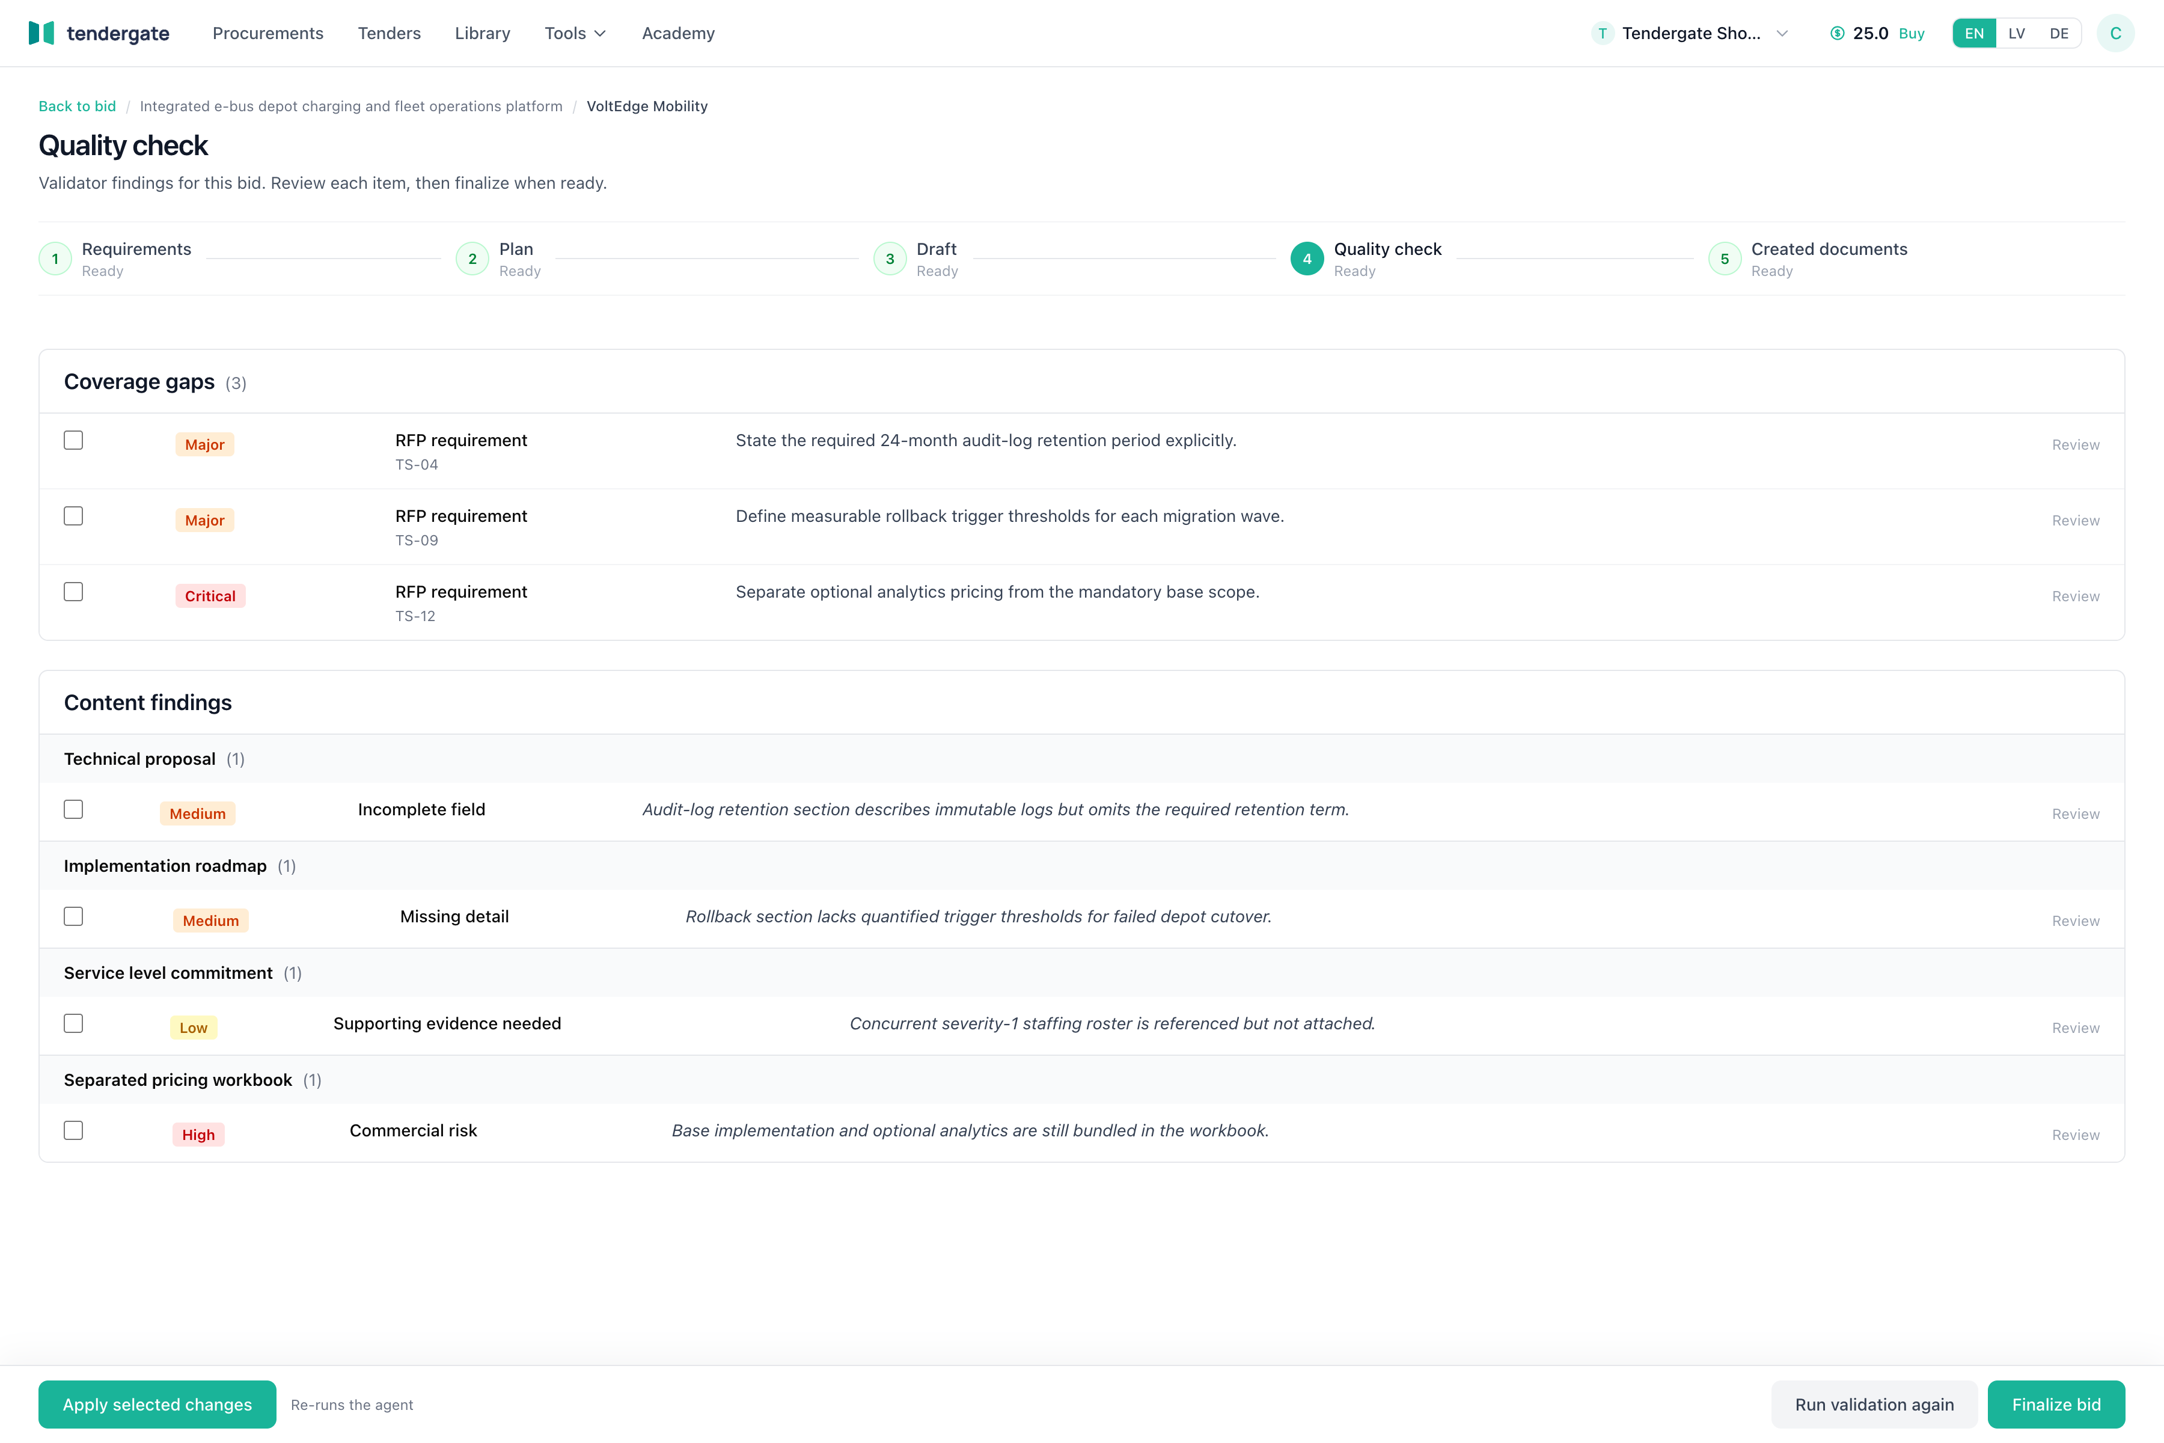Select the Supporting evidence needed checkbox
The height and width of the screenshot is (1443, 2164).
(x=73, y=1023)
